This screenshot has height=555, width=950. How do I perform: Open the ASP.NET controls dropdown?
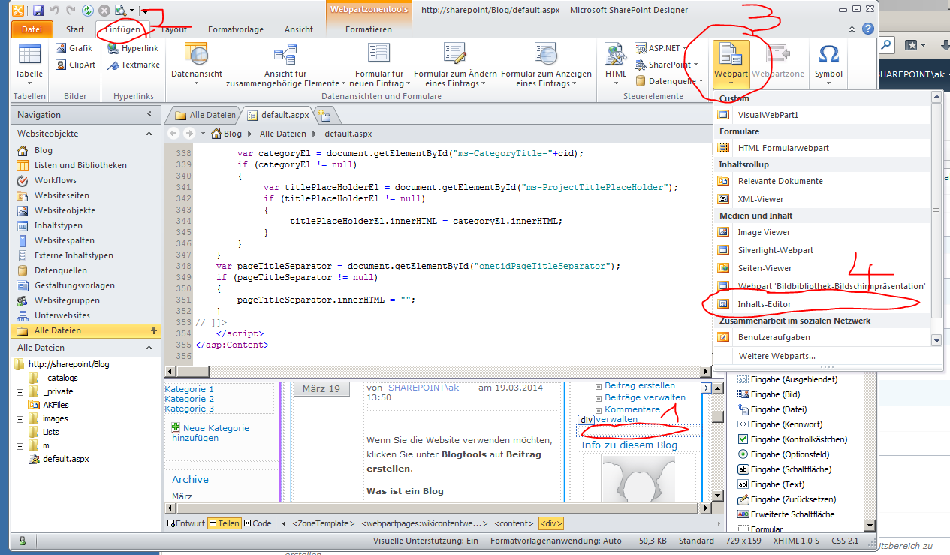662,48
